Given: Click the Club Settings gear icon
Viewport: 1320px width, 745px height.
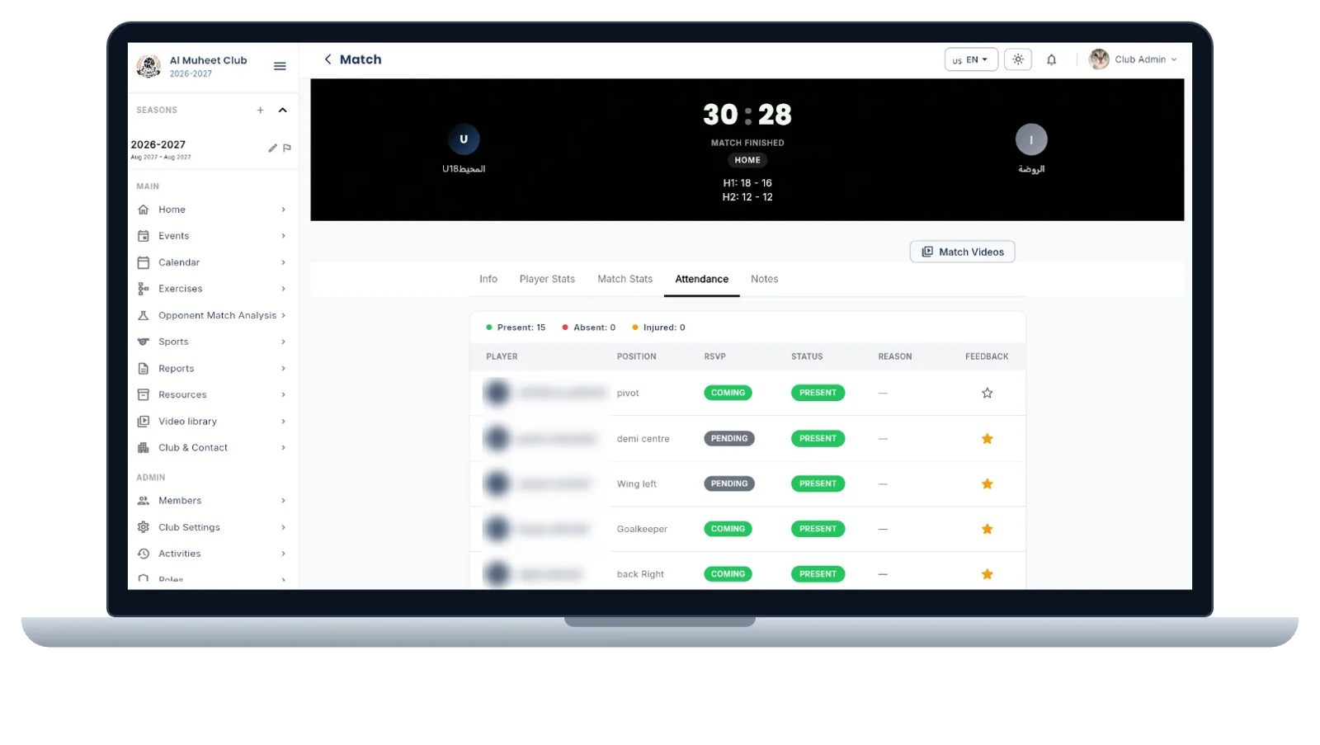Looking at the screenshot, I should click(x=144, y=527).
